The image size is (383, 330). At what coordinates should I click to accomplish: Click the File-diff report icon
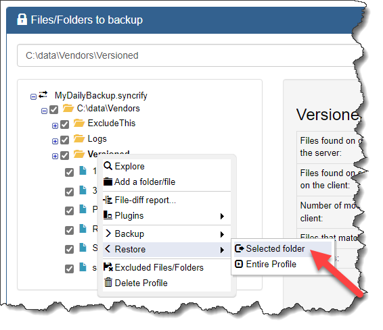pos(108,200)
